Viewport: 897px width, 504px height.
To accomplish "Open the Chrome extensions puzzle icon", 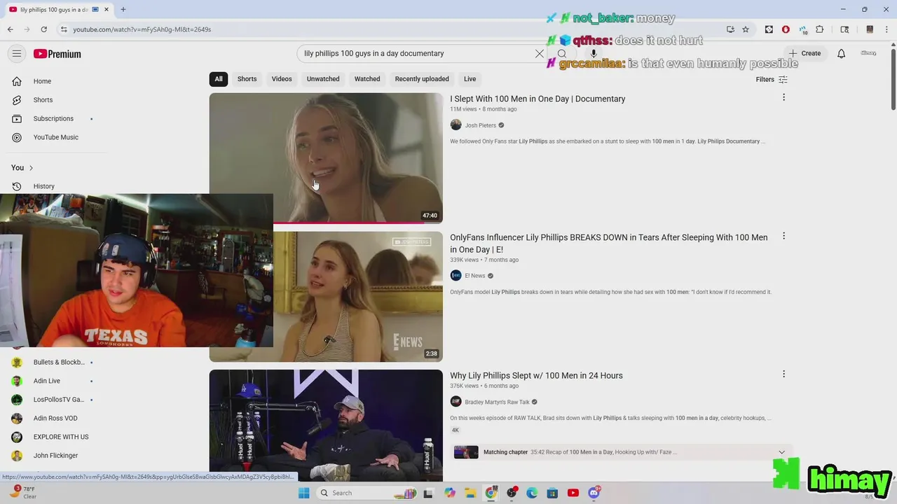I will (819, 29).
